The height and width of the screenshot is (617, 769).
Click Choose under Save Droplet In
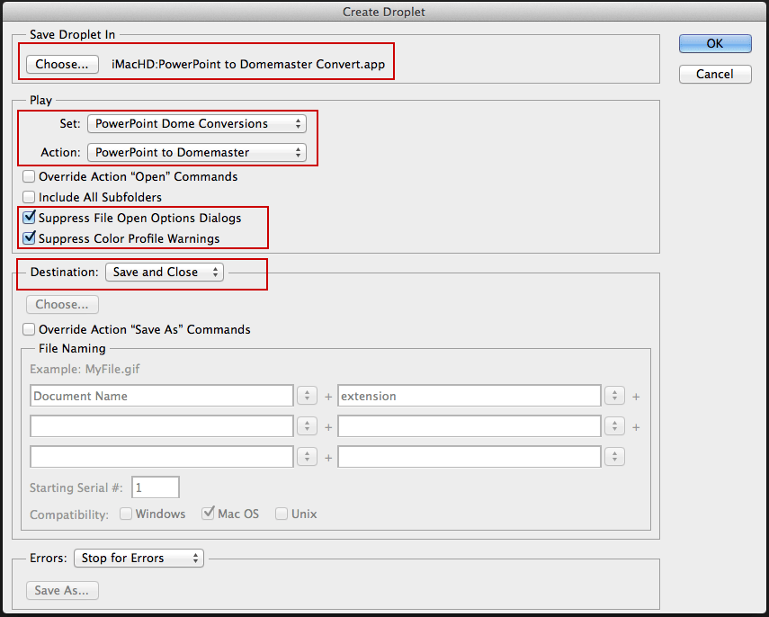[x=62, y=64]
